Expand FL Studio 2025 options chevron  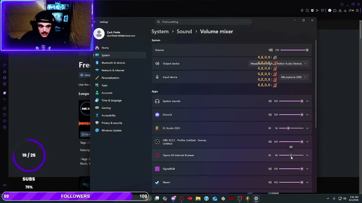coord(307,128)
